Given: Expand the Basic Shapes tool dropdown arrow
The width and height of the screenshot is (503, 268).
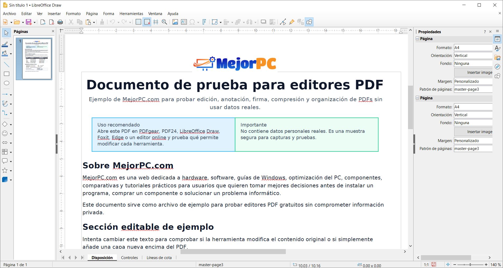Looking at the screenshot, I should tap(11, 125).
